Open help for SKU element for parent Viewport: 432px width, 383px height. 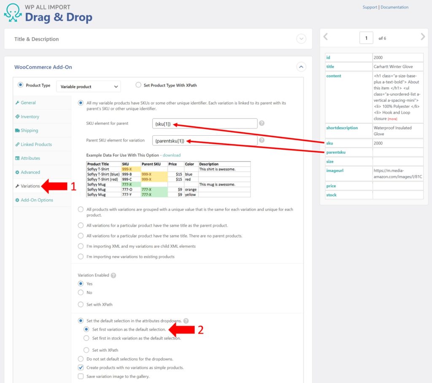click(262, 123)
